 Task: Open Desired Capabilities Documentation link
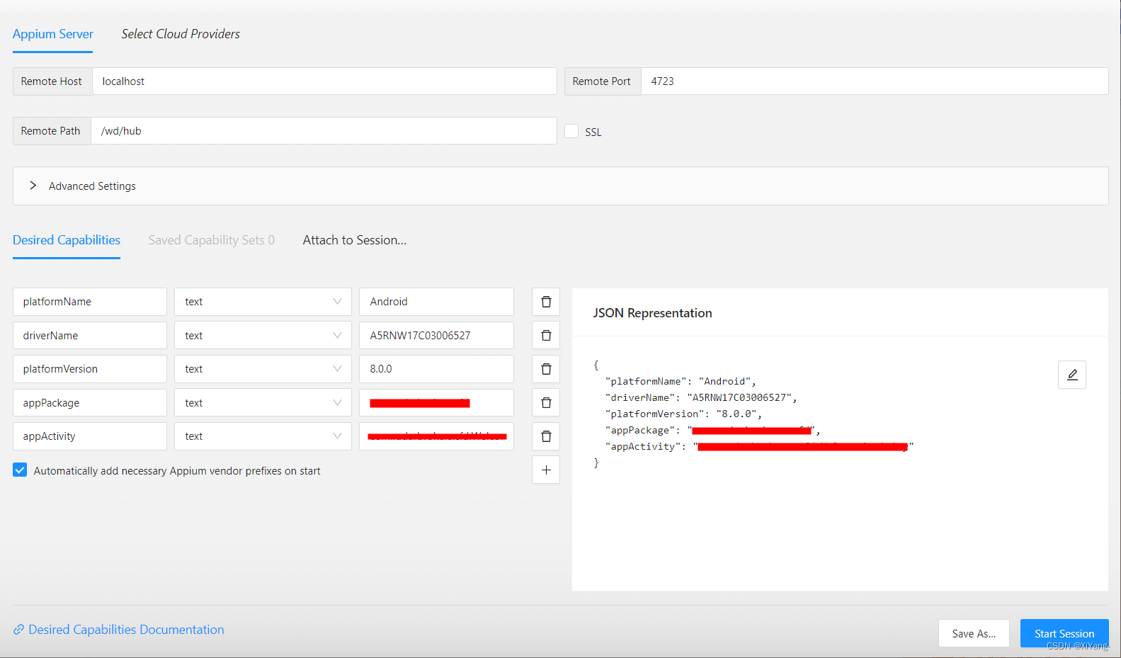[119, 630]
